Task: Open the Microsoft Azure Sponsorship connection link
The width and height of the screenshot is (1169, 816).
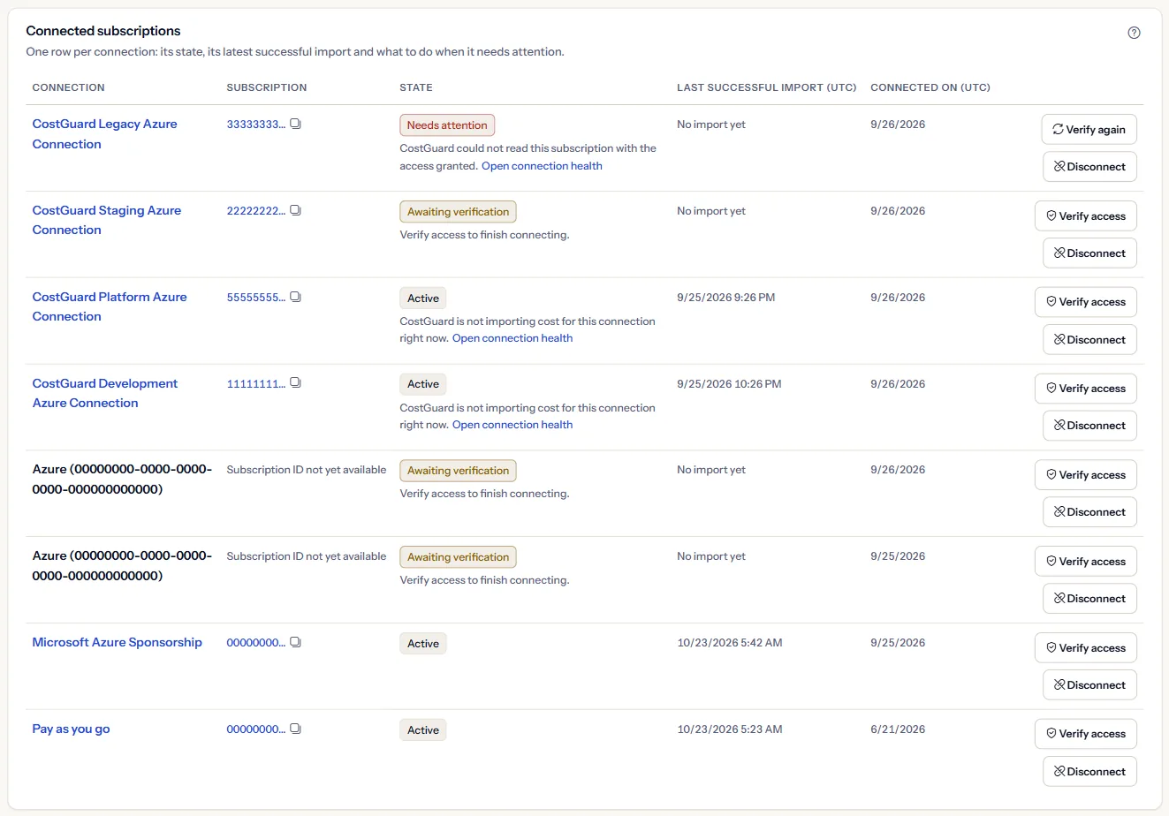Action: [x=118, y=643]
